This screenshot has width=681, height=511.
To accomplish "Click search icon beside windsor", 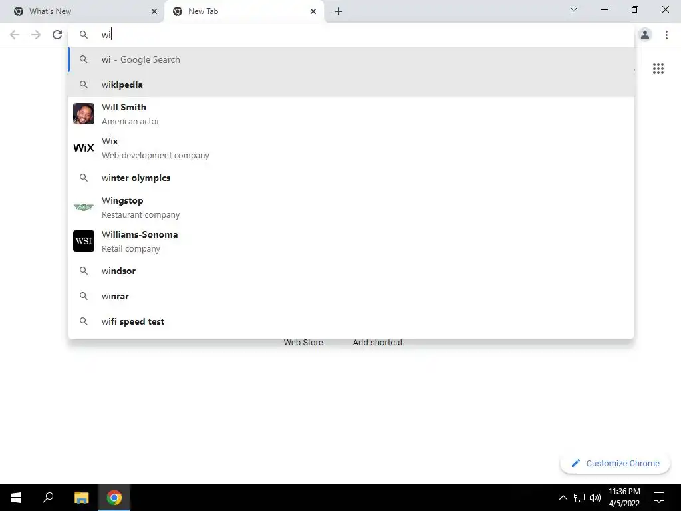I will (84, 271).
